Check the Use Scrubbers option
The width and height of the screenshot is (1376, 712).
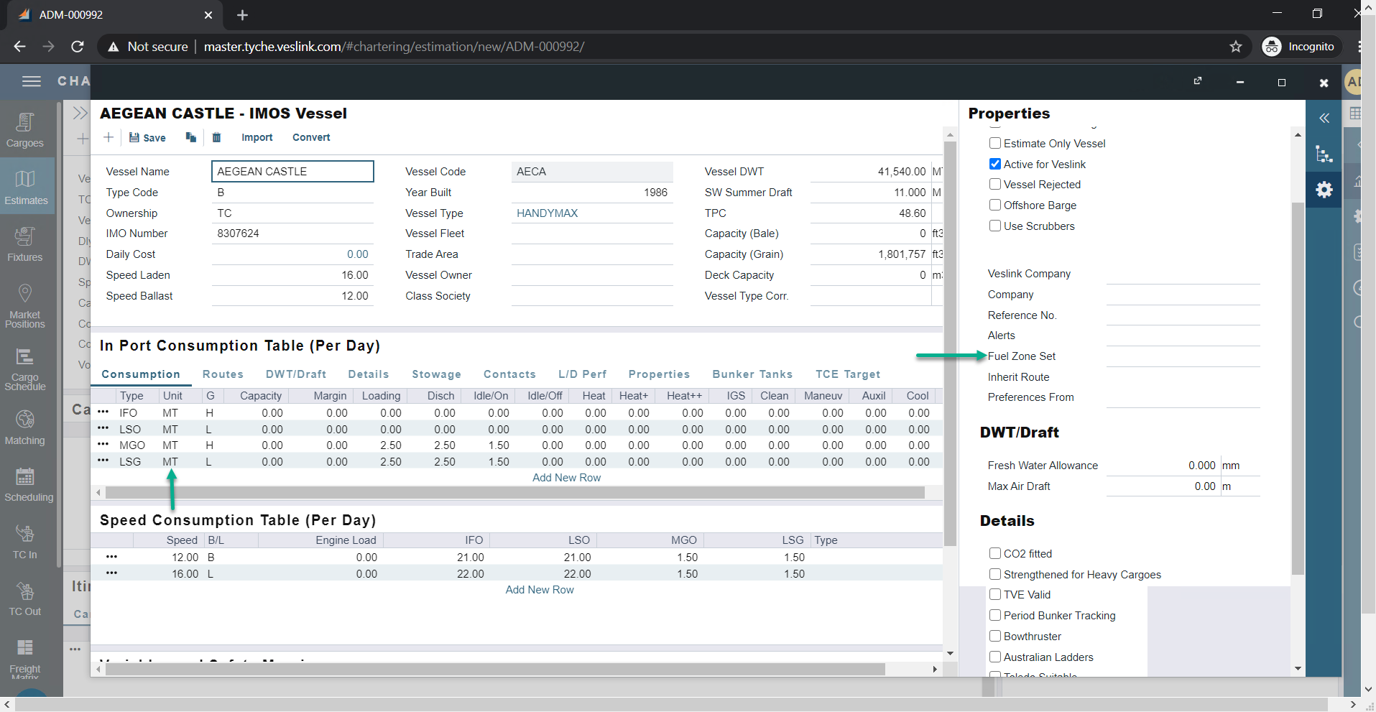pos(995,226)
